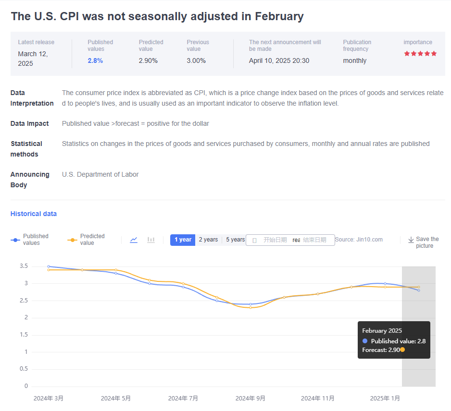
Task: Click the calendar icon in date range
Action: pos(254,240)
